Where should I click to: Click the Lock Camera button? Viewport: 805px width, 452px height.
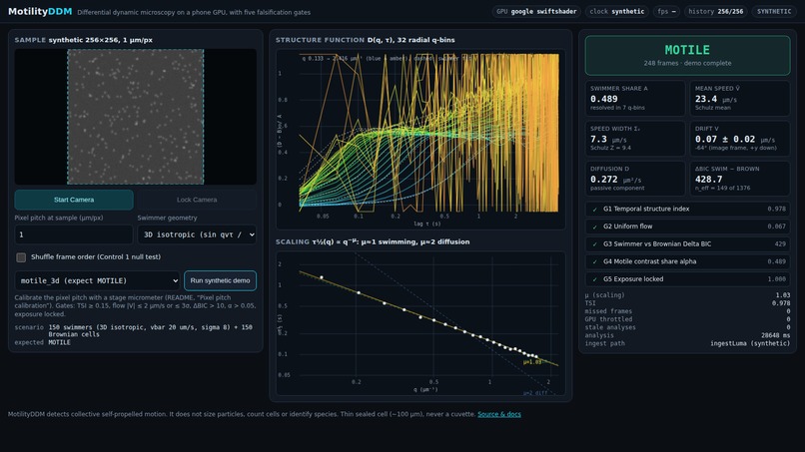pos(197,200)
